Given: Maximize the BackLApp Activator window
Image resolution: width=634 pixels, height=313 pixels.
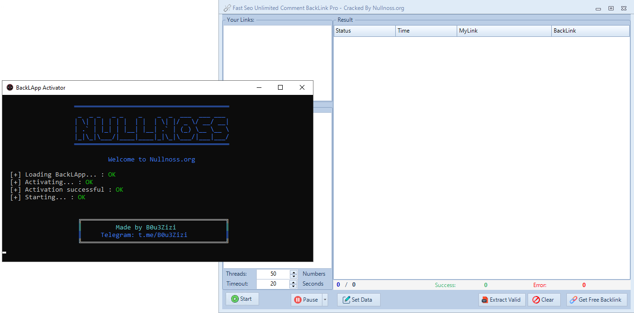Looking at the screenshot, I should (280, 87).
